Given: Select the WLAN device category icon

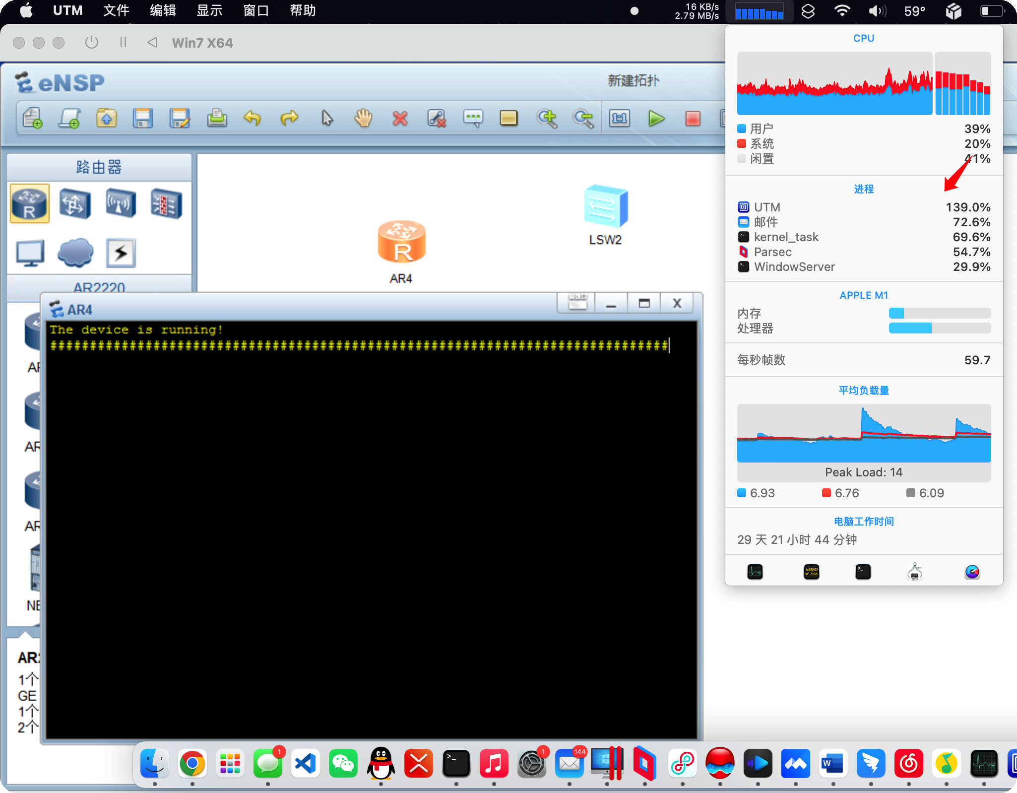Looking at the screenshot, I should pyautogui.click(x=121, y=203).
